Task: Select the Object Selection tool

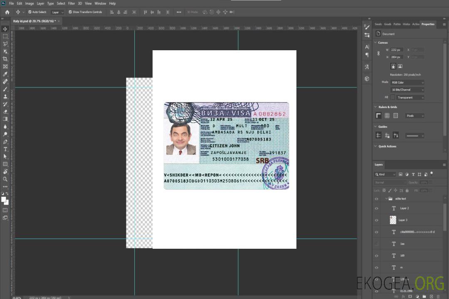Action: click(5, 51)
